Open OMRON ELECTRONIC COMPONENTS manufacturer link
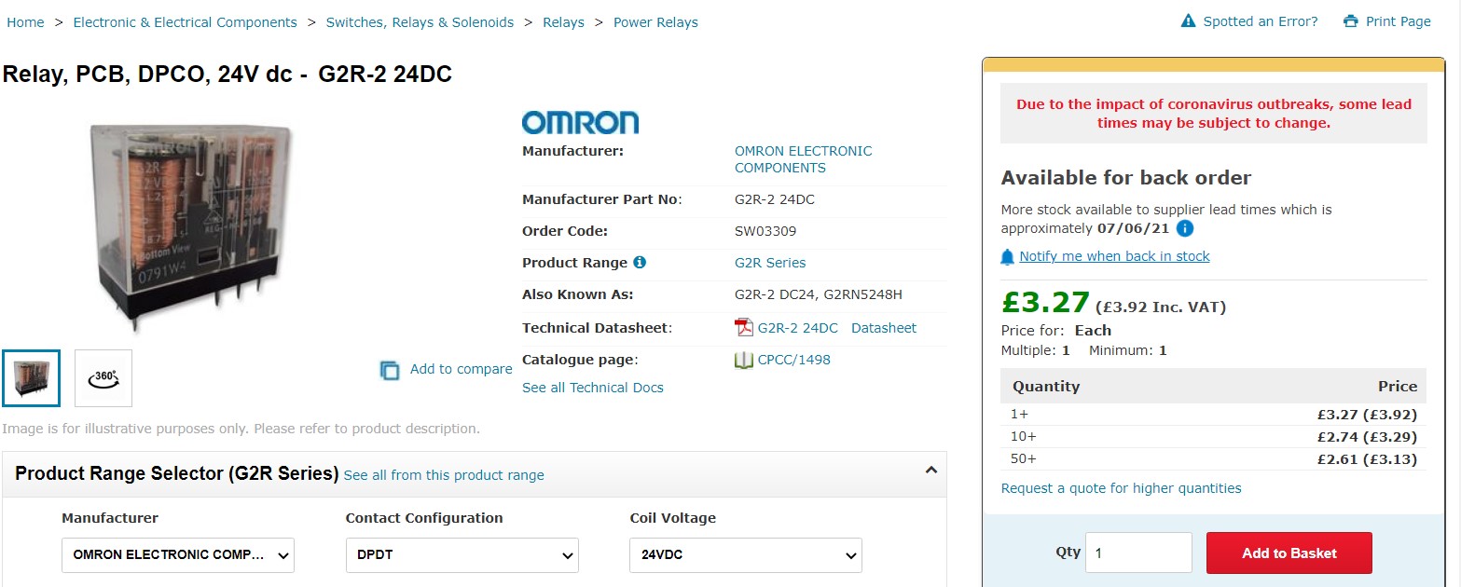The image size is (1461, 587). pos(804,159)
